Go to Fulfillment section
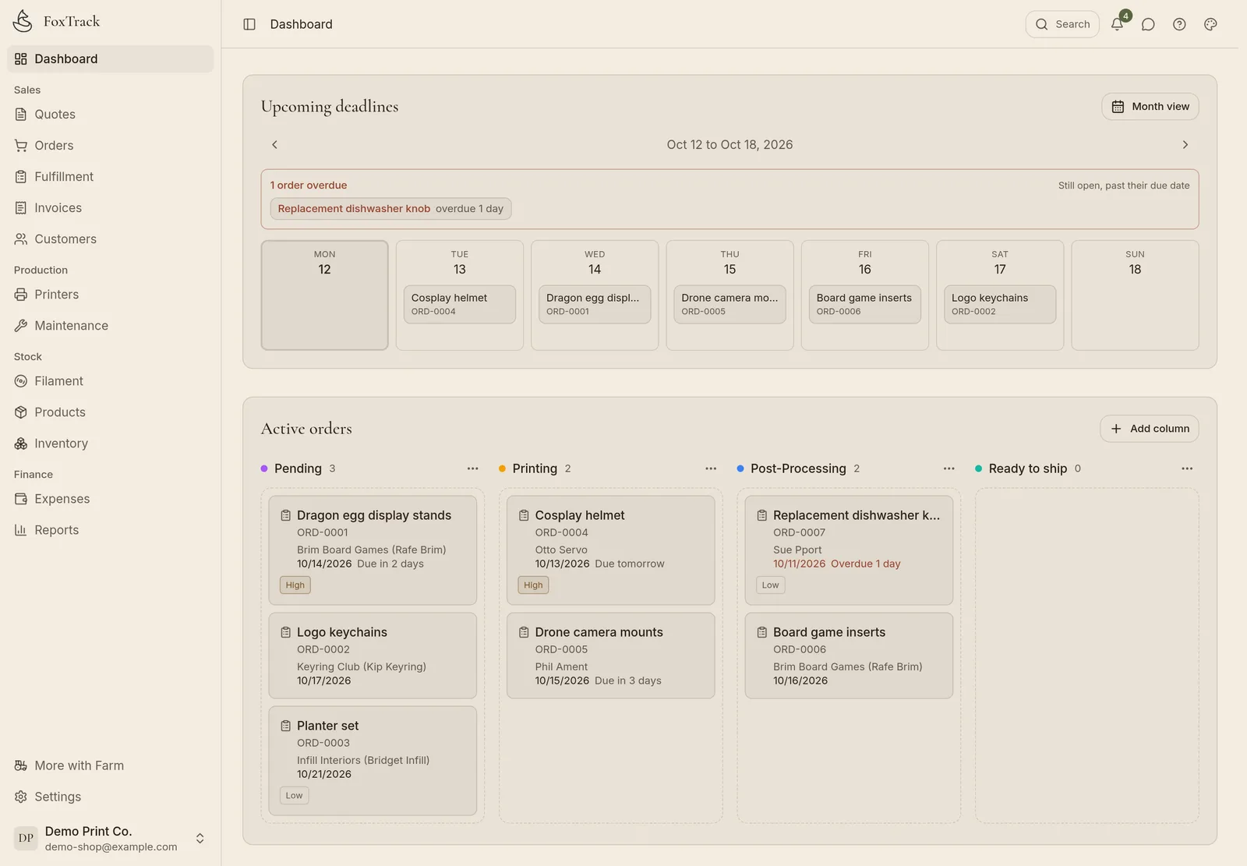1247x866 pixels. (111, 177)
